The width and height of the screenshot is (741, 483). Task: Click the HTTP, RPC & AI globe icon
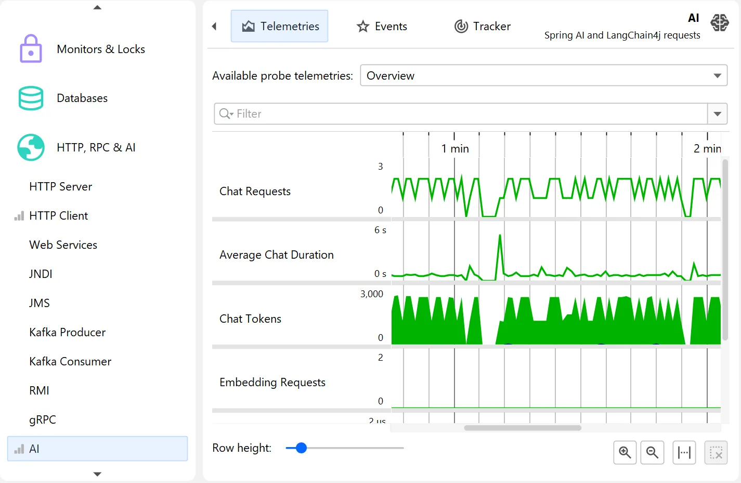click(31, 147)
